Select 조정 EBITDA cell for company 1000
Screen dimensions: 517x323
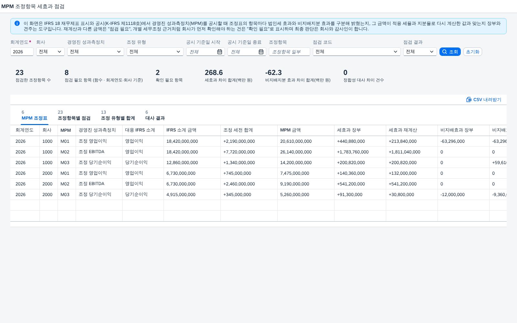coord(99,152)
